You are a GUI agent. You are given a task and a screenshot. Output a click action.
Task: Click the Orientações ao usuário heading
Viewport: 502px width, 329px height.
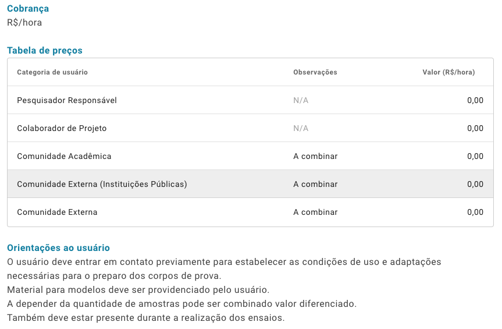58,247
